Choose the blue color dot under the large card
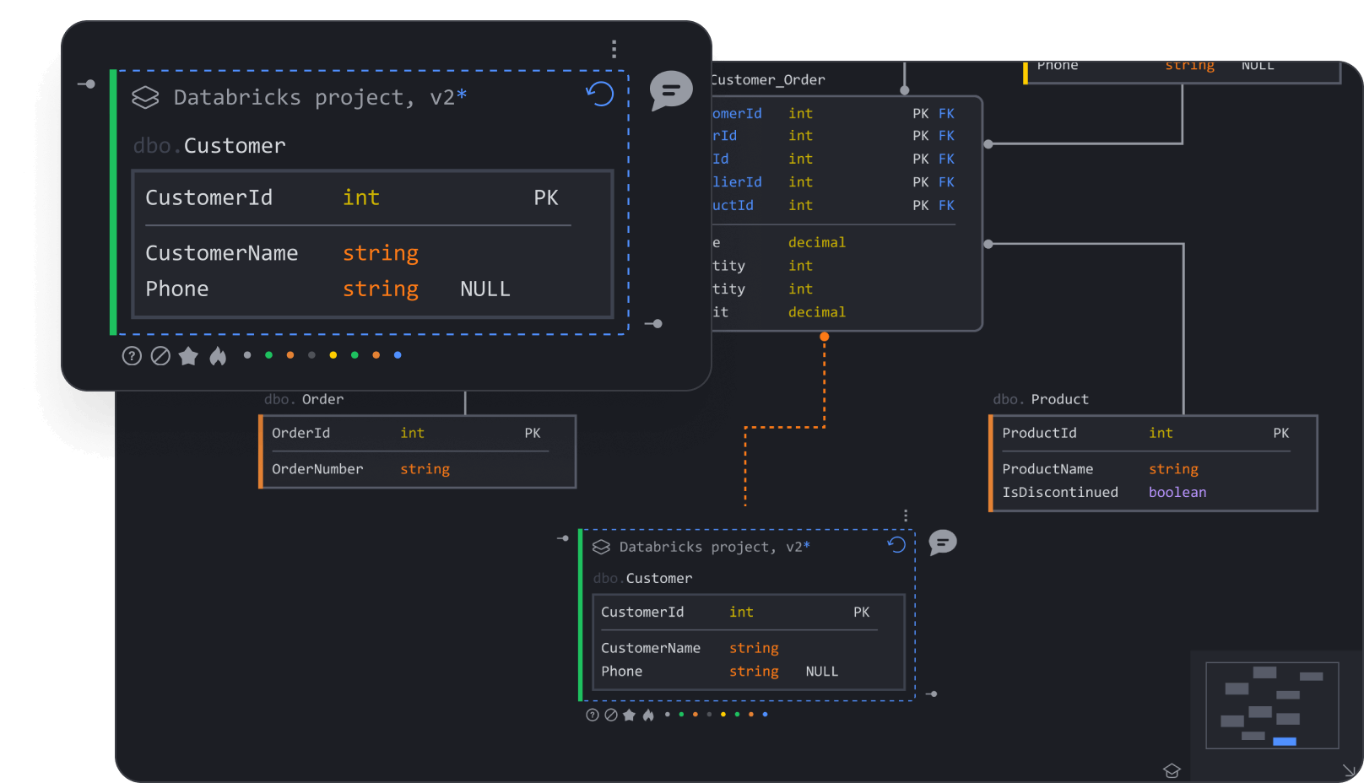This screenshot has width=1364, height=783. pos(398,355)
